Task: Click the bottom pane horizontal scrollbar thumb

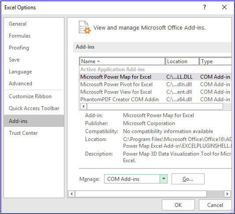Action: [141, 194]
